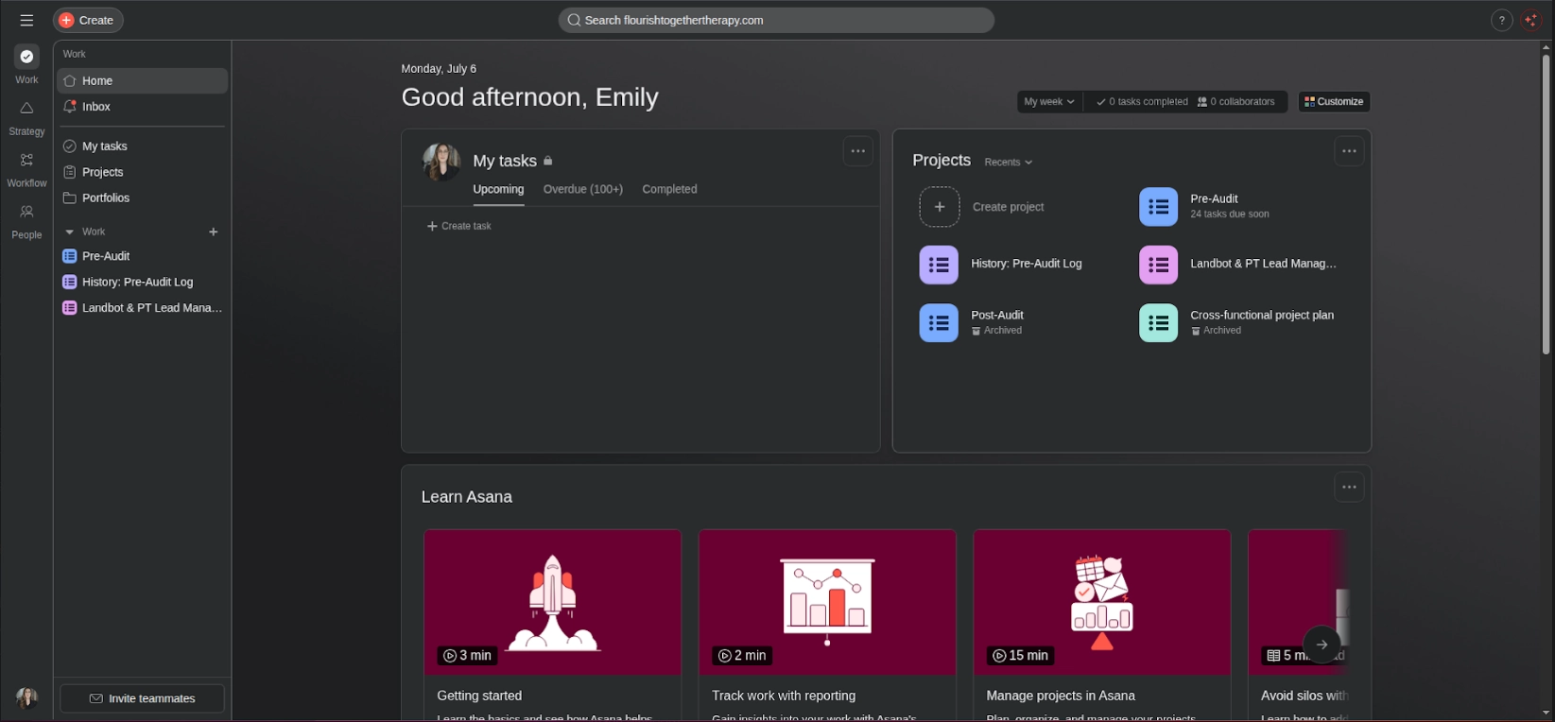Click the Create project label
This screenshot has width=1555, height=722.
point(1009,207)
